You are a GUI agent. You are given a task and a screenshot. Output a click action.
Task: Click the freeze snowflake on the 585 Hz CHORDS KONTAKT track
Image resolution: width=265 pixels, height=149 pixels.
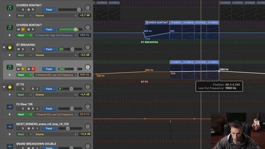point(29,29)
